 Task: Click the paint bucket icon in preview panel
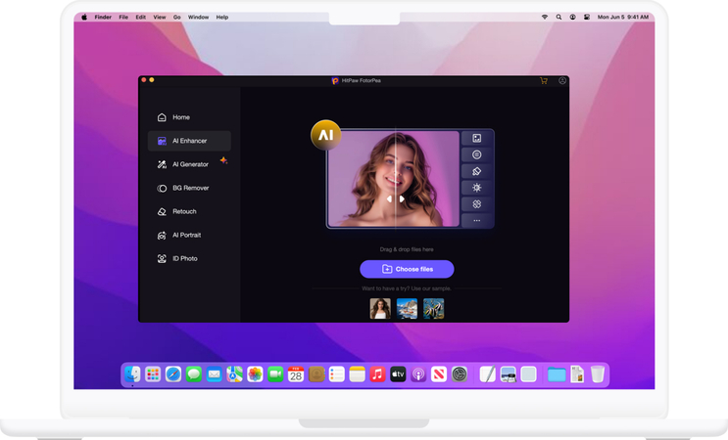[x=477, y=171]
